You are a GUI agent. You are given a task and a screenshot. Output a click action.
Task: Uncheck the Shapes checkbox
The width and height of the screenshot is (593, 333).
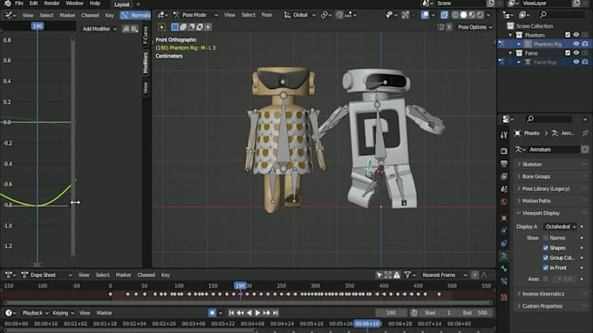click(545, 248)
